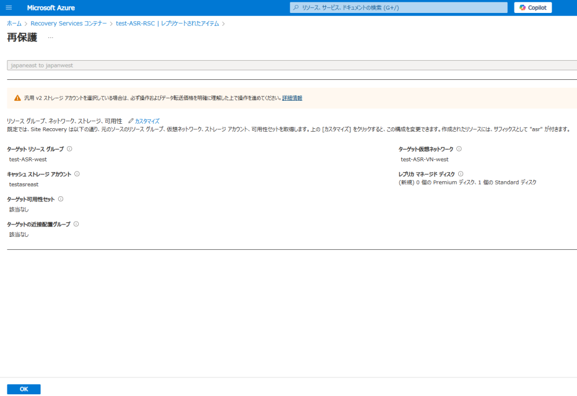This screenshot has width=577, height=396.
Task: Open Recovery Services コンテナー breadcrumb
Action: (68, 24)
